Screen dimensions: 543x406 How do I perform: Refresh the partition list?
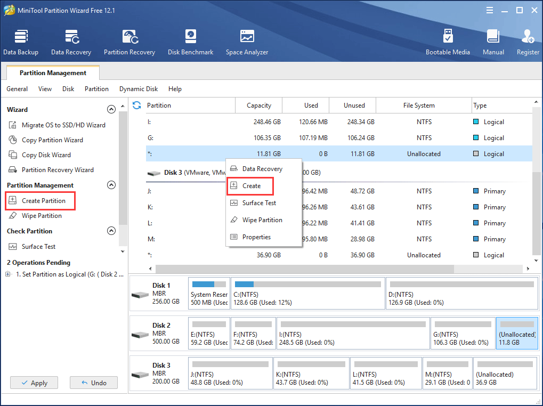tap(137, 105)
